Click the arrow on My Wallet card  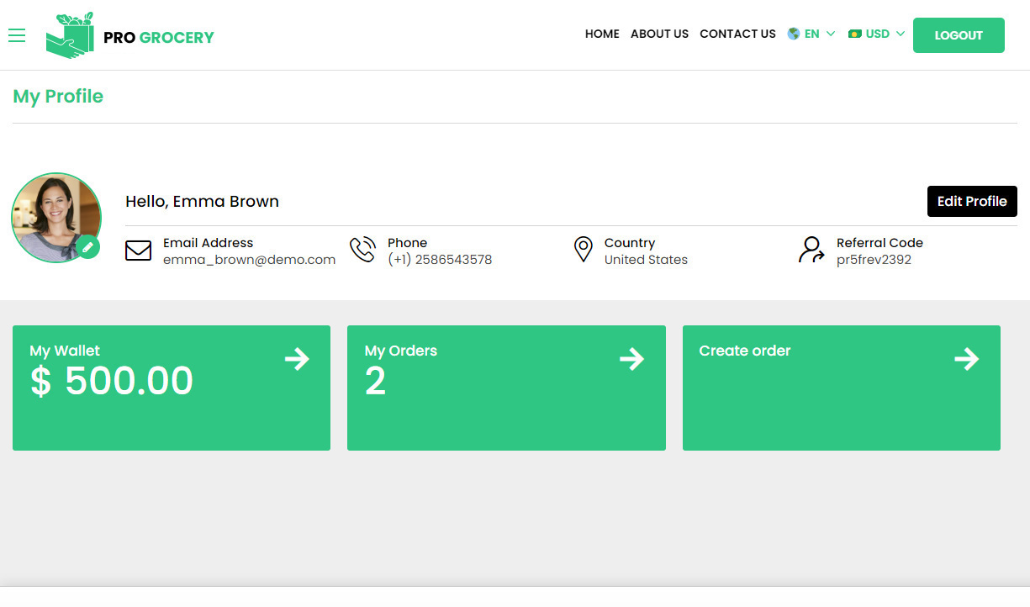pos(297,359)
